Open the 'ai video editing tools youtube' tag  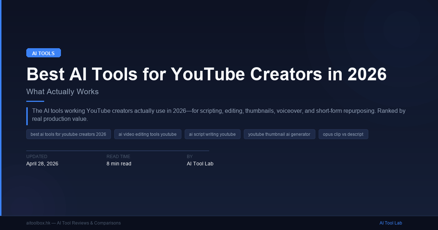point(147,134)
